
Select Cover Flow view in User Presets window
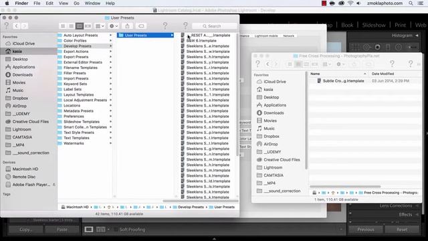tap(88, 26)
